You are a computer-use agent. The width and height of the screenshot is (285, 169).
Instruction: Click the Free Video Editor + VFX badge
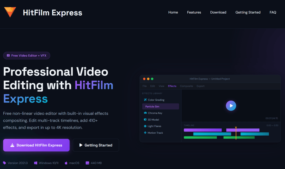pyautogui.click(x=26, y=56)
